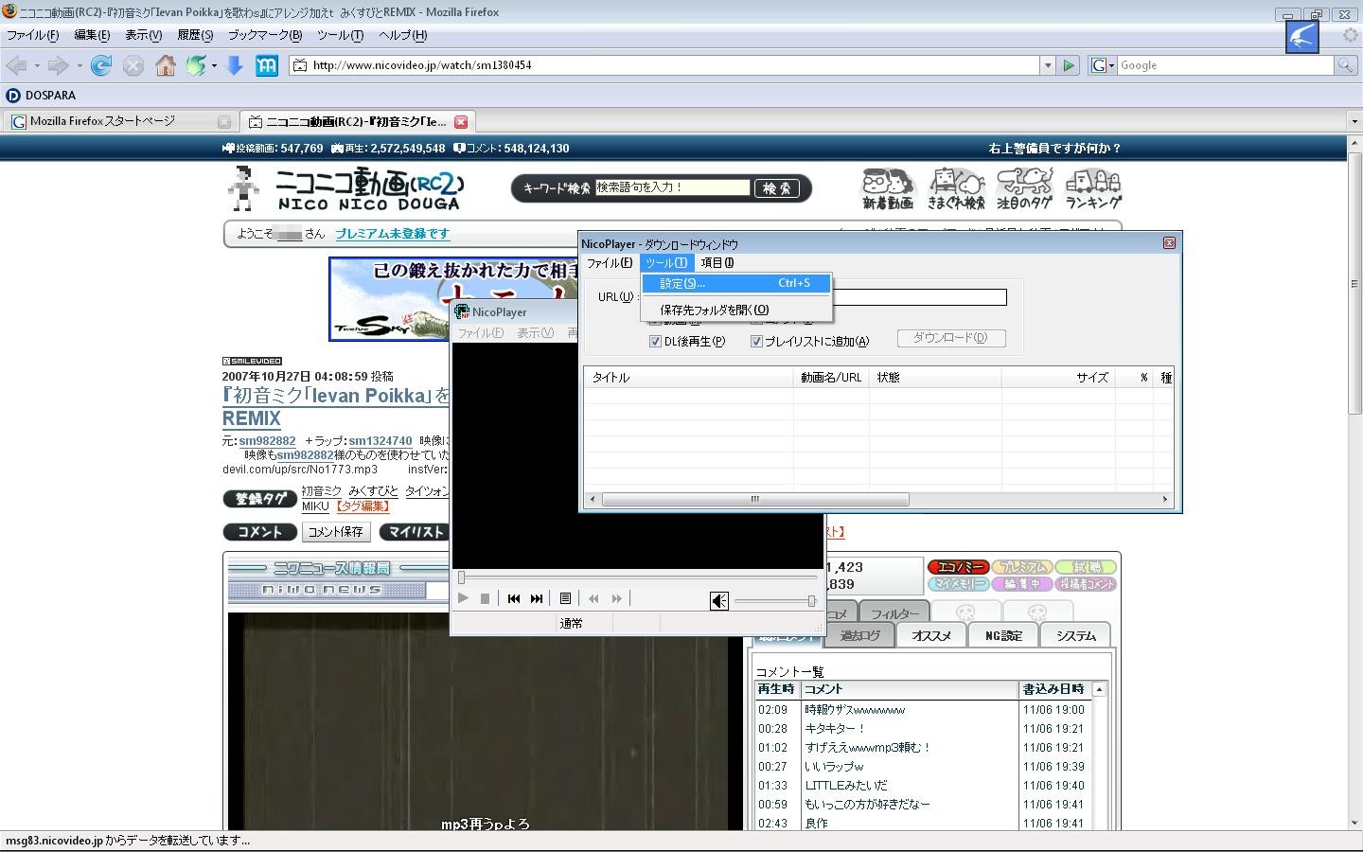Open the NicoPlayer playlist icon
The height and width of the screenshot is (852, 1363).
[x=565, y=598]
